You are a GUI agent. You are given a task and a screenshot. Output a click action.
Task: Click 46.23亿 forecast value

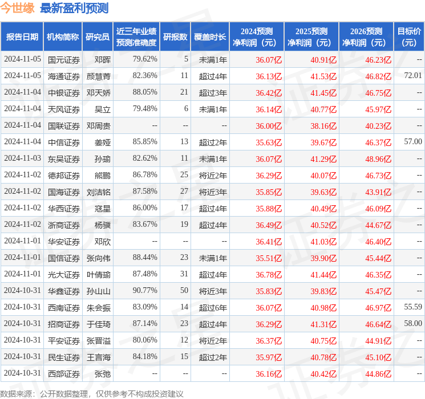[x=378, y=60]
